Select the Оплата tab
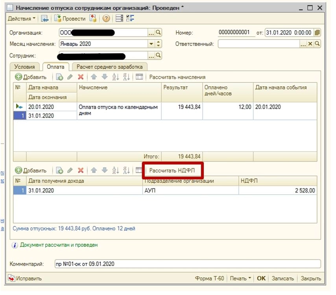The image size is (336, 295). tap(56, 67)
